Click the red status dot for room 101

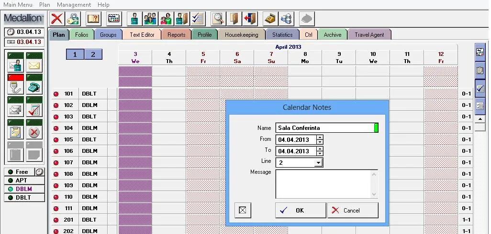(x=56, y=94)
